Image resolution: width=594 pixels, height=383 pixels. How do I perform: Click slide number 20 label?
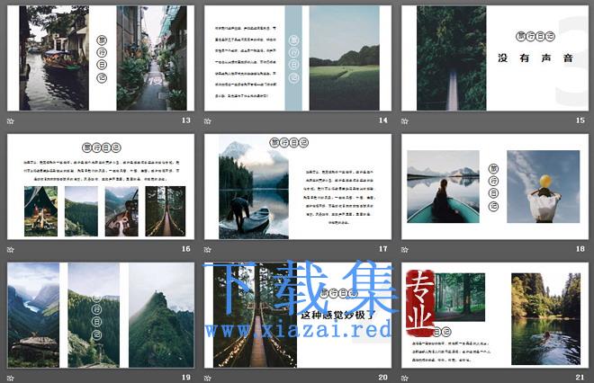[x=383, y=378]
